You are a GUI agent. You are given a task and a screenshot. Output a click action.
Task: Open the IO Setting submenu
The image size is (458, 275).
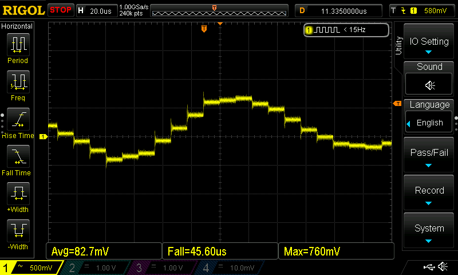pos(429,45)
